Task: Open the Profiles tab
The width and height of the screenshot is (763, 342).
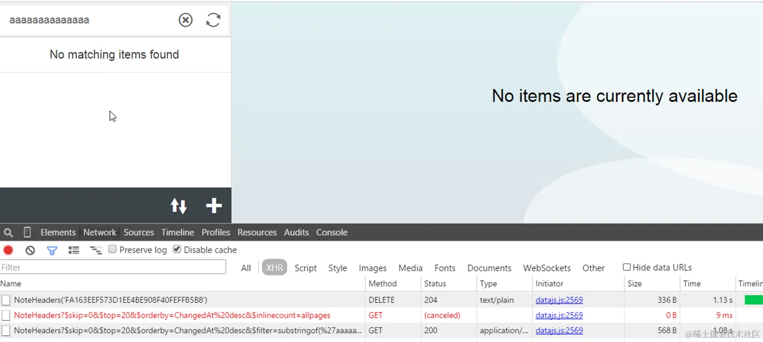Action: (x=216, y=232)
